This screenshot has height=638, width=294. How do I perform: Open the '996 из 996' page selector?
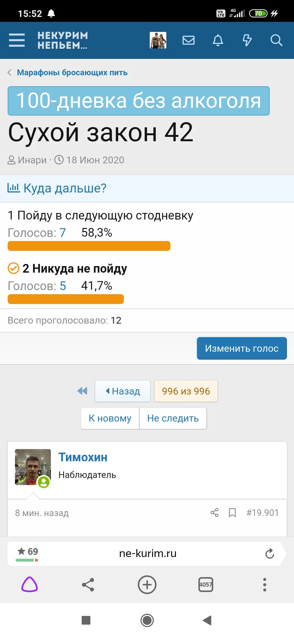186,391
